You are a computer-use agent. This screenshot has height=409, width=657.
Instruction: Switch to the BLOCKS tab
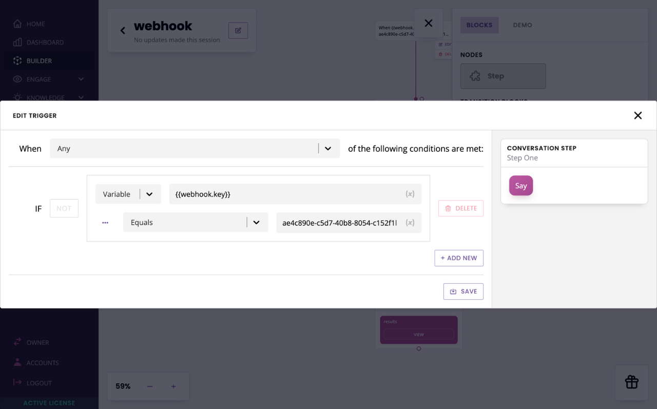[x=479, y=25]
